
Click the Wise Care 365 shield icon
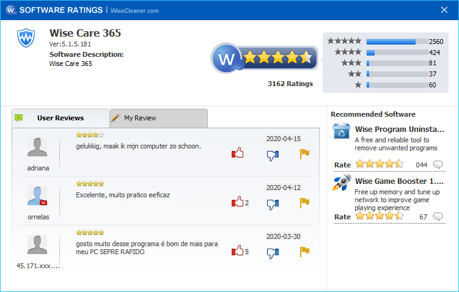[x=26, y=38]
